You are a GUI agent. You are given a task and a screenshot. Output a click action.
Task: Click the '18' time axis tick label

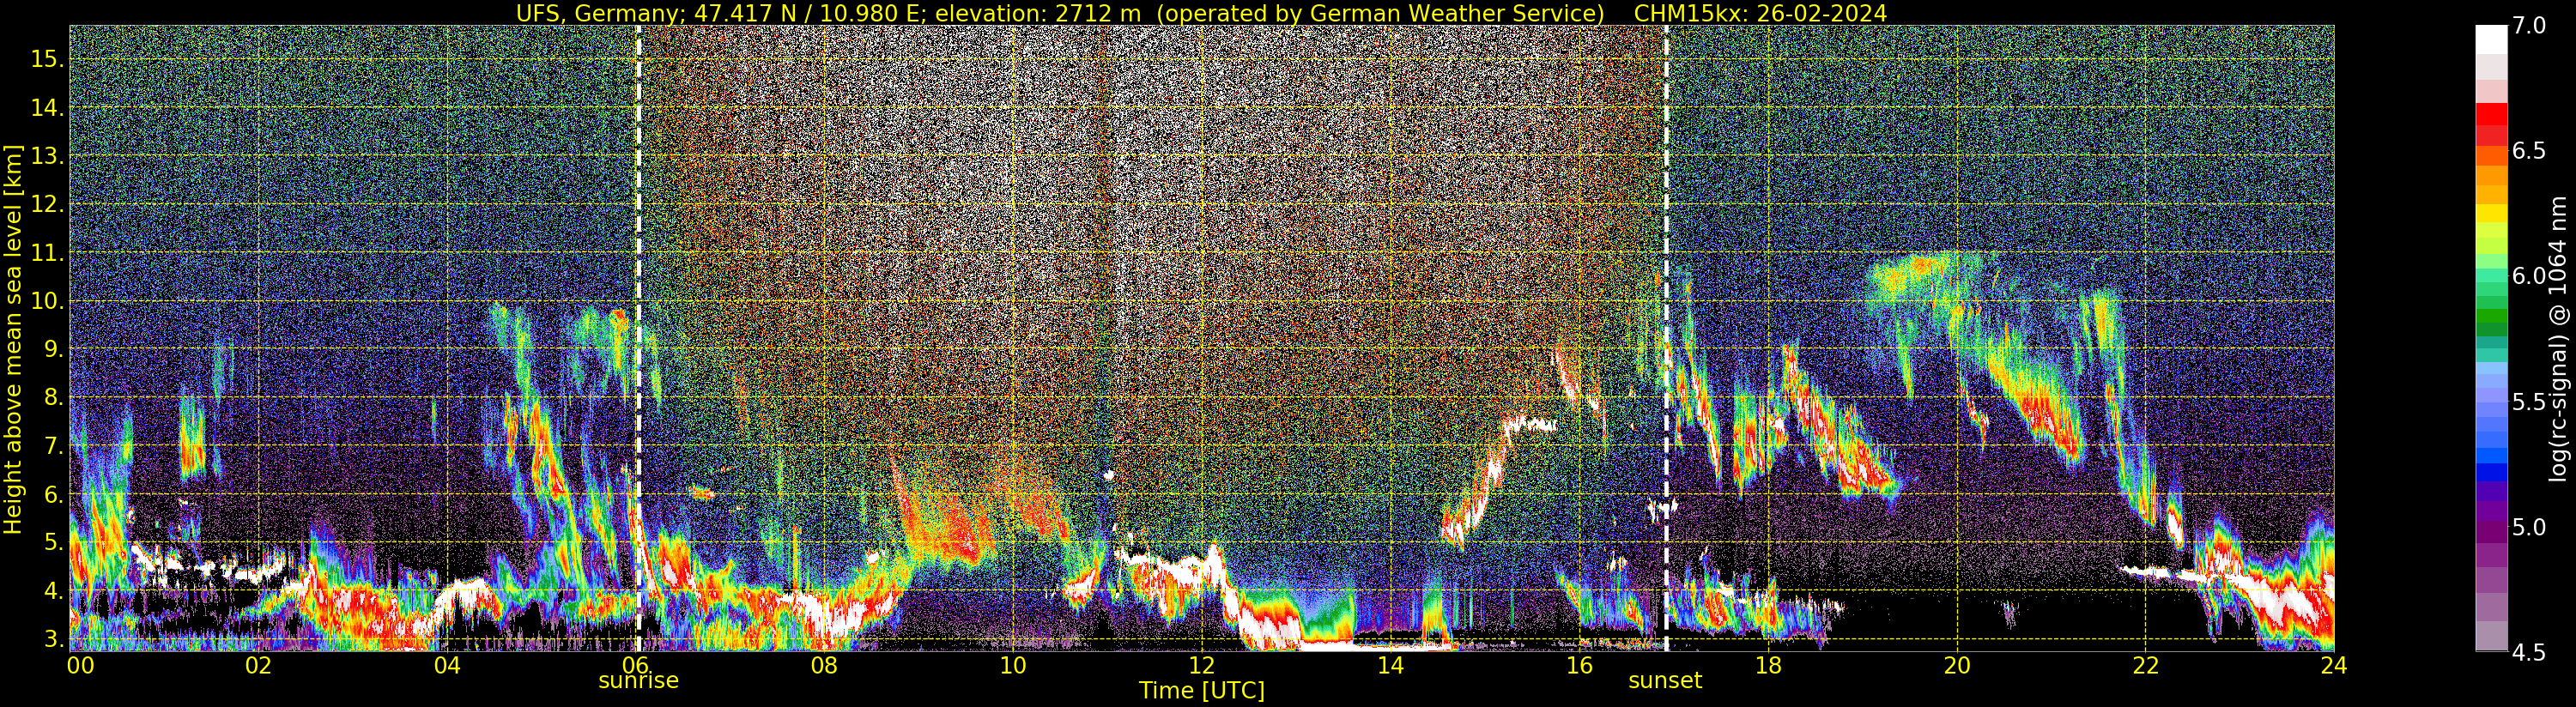click(x=1768, y=665)
